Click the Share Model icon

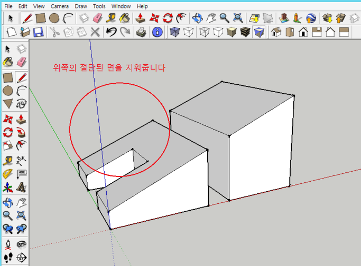pos(341,18)
